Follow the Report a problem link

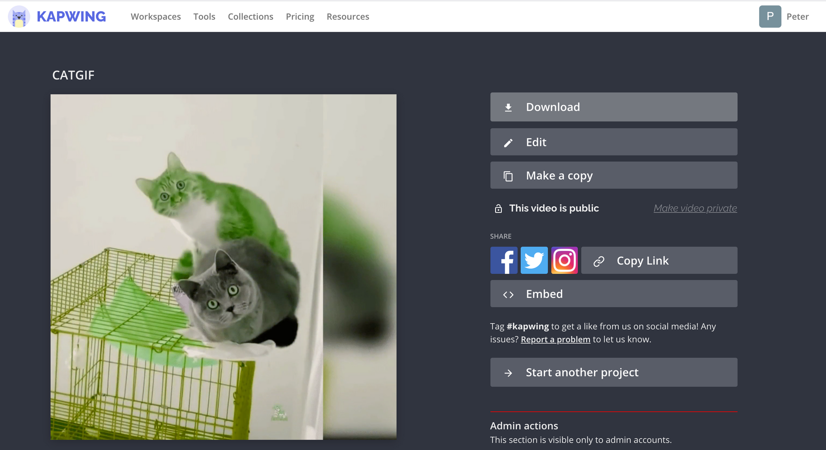tap(555, 339)
